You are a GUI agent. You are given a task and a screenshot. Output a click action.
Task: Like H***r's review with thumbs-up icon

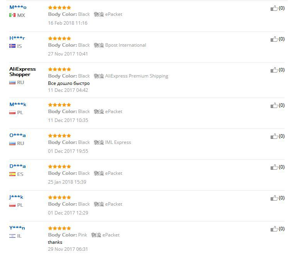click(274, 39)
